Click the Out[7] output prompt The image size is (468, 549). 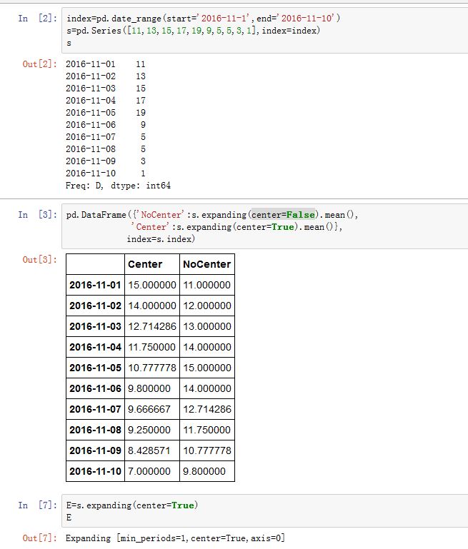tap(39, 538)
